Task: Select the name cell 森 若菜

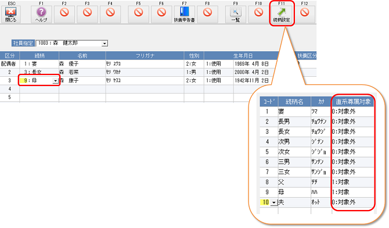Action: coord(82,72)
